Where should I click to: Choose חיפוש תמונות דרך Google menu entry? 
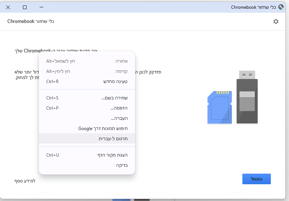(x=103, y=129)
